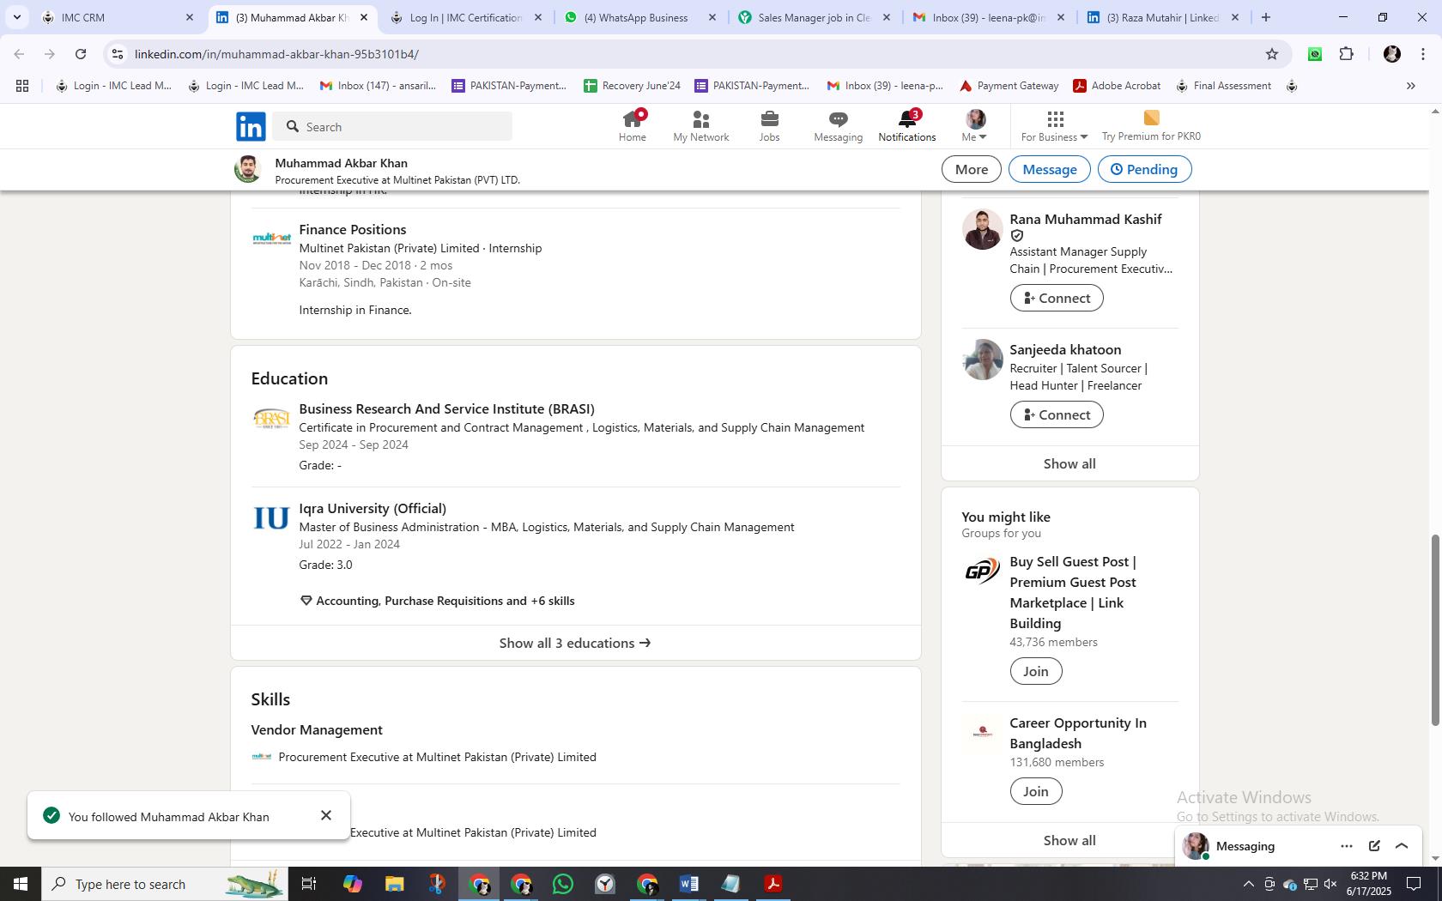Click Show all under people suggestions

(1069, 463)
